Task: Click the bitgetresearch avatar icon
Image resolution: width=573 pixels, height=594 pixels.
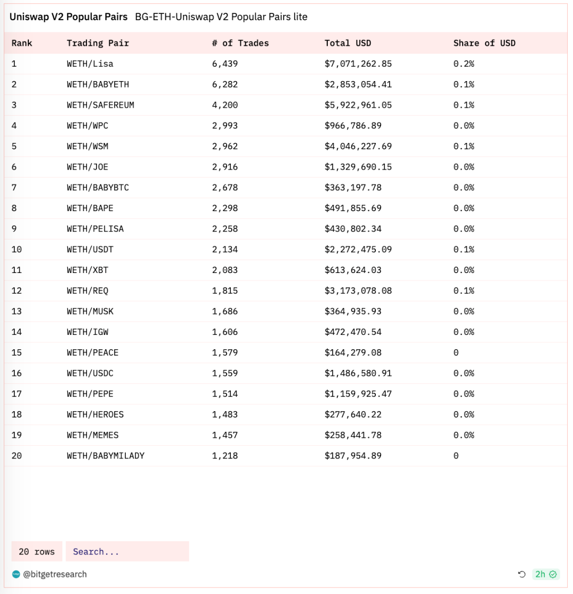Action: [x=15, y=574]
